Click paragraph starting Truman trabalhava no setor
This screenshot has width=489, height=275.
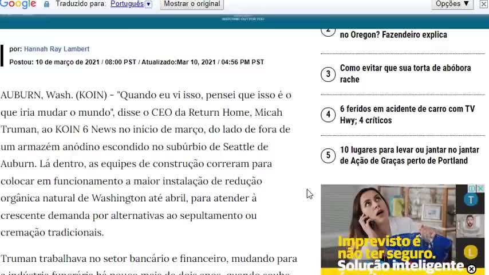(149, 265)
